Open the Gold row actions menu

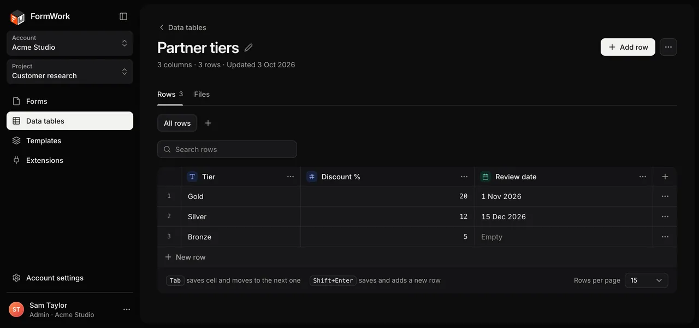tap(665, 196)
